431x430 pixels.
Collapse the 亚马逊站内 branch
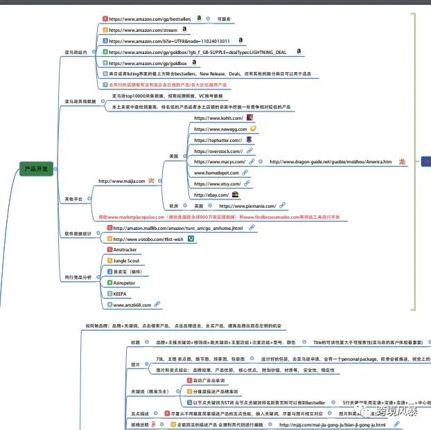pyautogui.click(x=94, y=52)
